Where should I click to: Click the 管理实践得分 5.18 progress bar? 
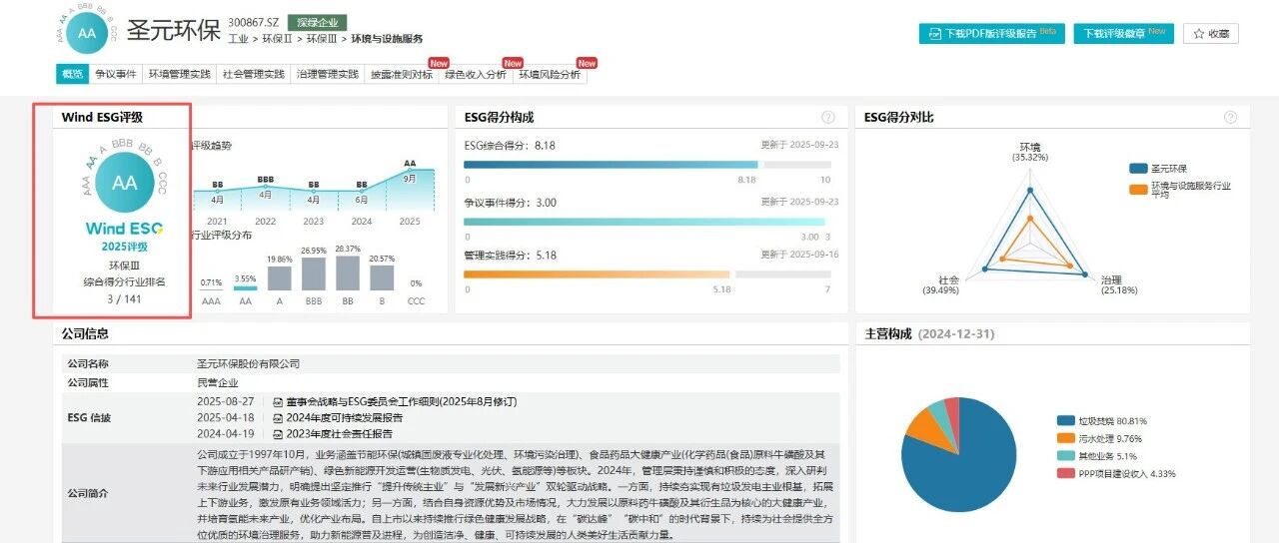click(647, 273)
